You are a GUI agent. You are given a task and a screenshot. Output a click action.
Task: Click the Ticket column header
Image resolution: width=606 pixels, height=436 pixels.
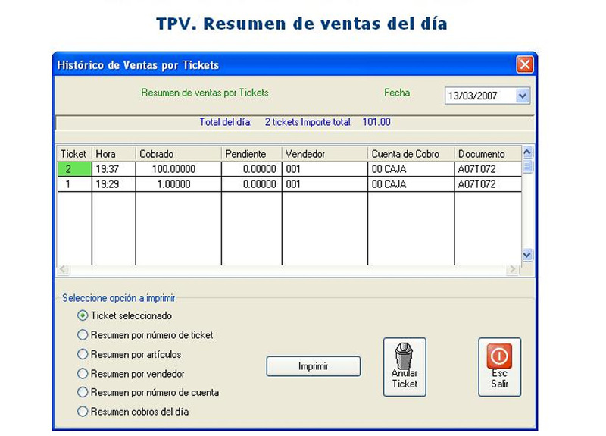[x=74, y=154]
